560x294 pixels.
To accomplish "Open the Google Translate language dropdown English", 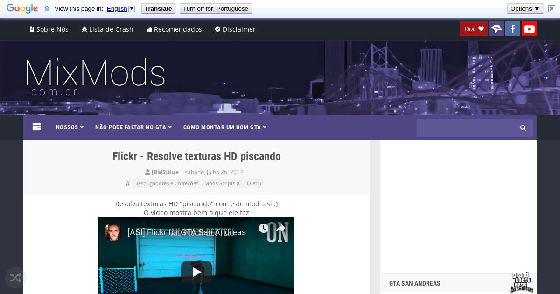I will pyautogui.click(x=120, y=8).
